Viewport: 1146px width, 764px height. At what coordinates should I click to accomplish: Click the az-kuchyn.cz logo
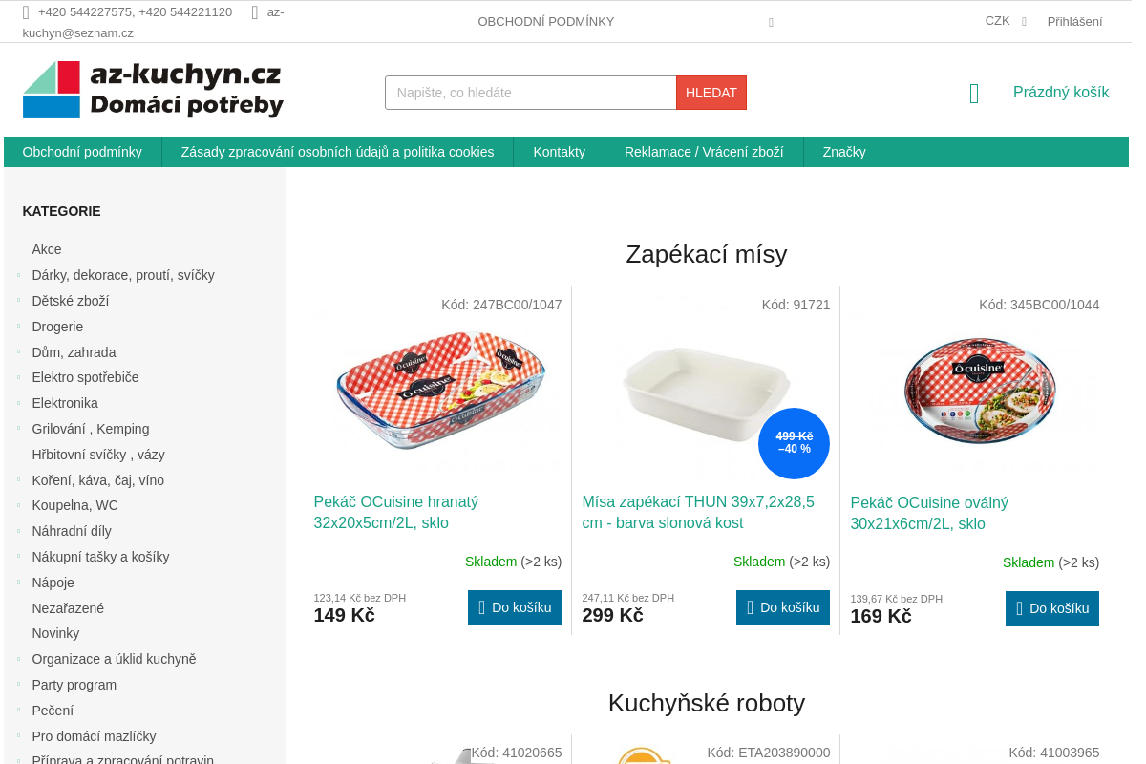tap(153, 89)
